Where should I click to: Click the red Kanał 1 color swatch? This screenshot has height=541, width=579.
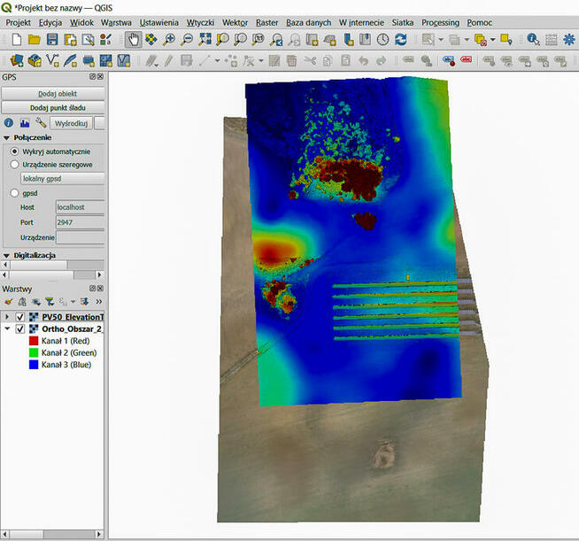pos(33,340)
